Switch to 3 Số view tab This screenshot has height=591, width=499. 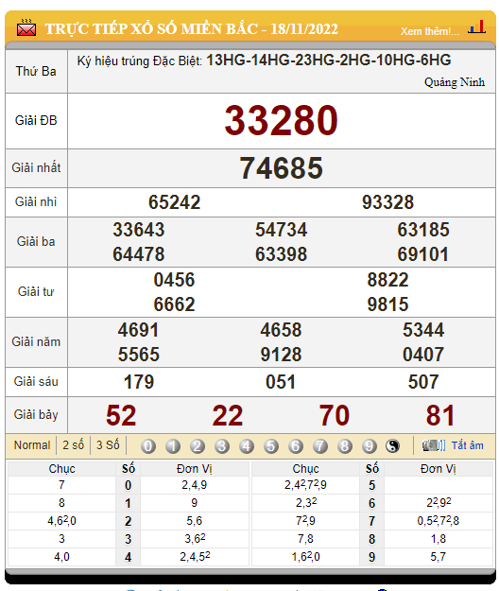(108, 445)
